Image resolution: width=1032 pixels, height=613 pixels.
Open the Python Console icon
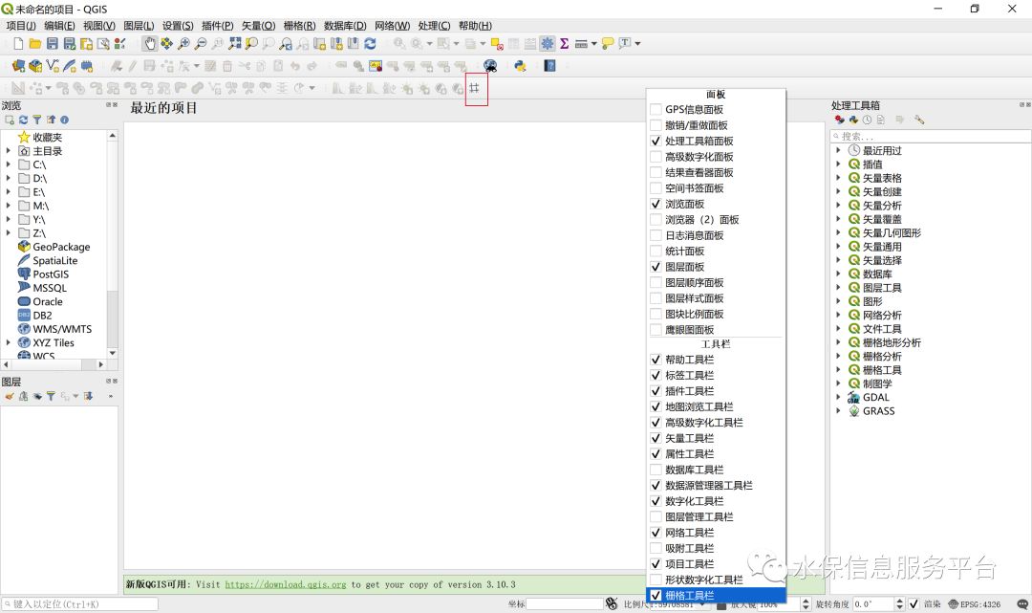point(520,66)
